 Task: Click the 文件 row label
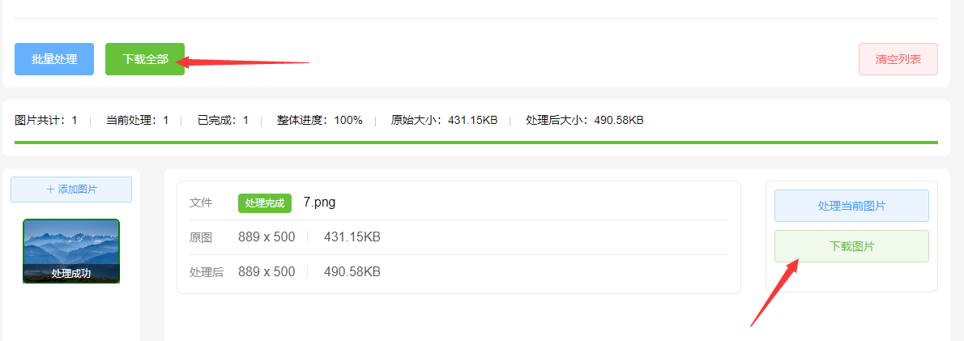201,203
